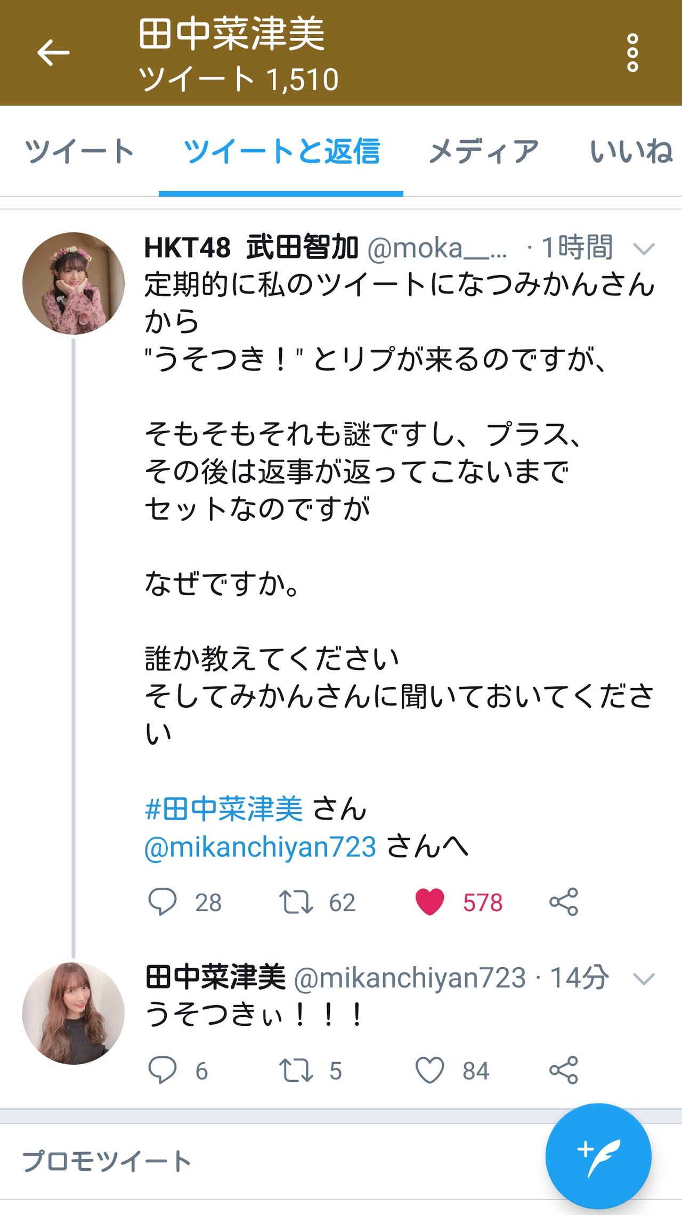The width and height of the screenshot is (682, 1215).
Task: Open the いいね tab
Action: (631, 151)
